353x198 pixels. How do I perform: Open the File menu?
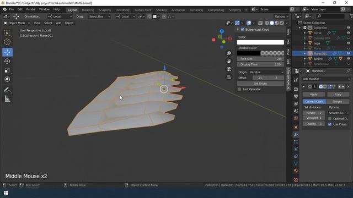coord(11,9)
